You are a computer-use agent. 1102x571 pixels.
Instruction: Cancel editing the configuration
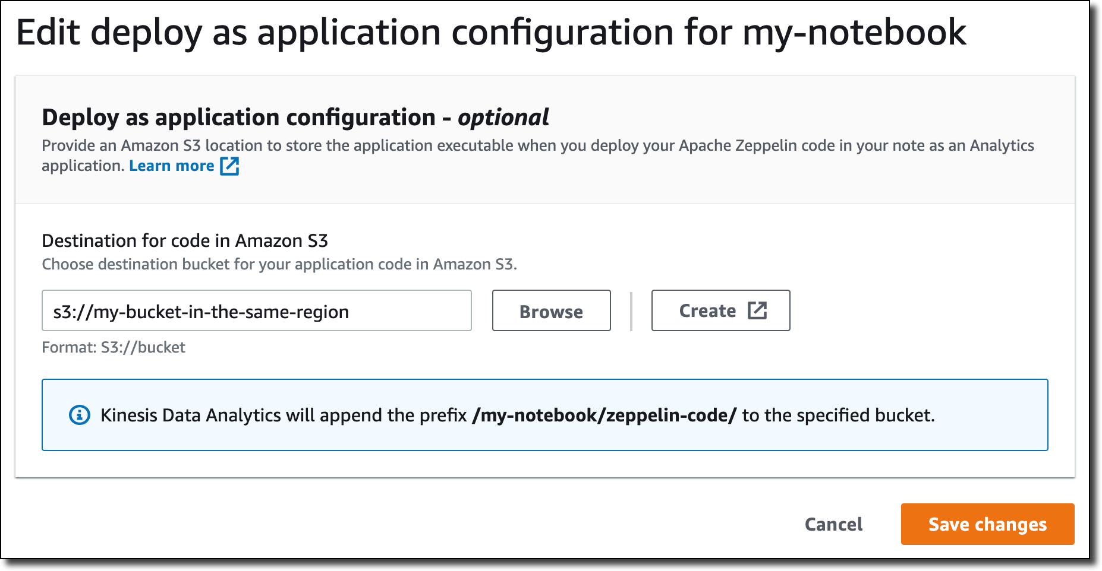(x=833, y=524)
